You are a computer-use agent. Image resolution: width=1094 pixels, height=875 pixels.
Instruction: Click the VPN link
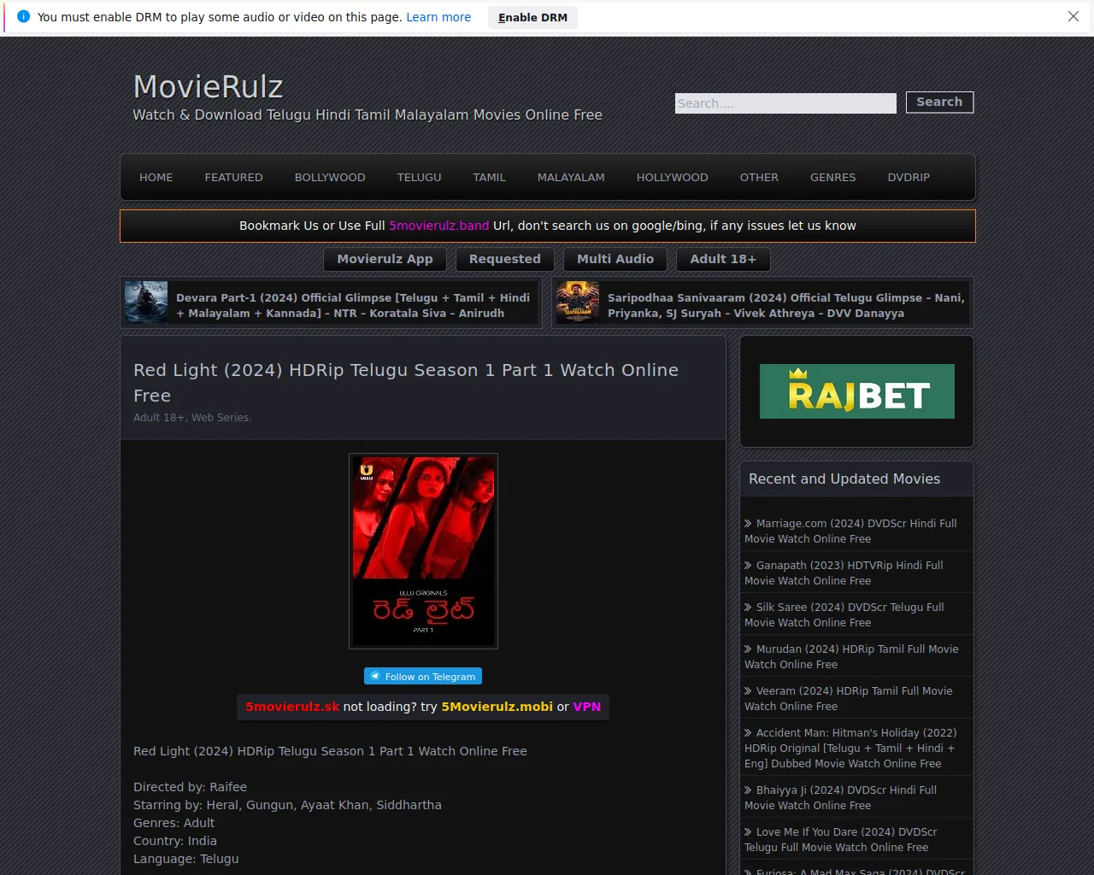click(587, 707)
